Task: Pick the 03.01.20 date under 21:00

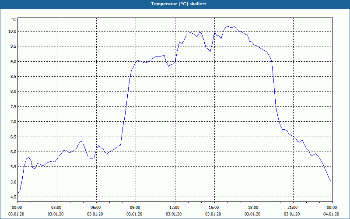Action: point(292,214)
